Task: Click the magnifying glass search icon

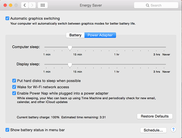Action: tap(147, 5)
